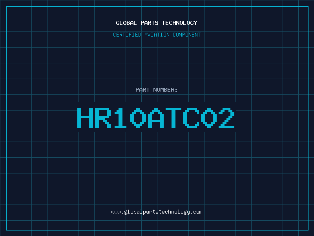Screen dimensions: 314x236
Task: Click the word PART in the label
Action: click(142, 90)
